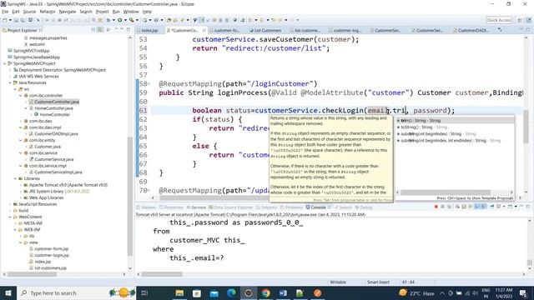Screen dimensions: 534x300
Task: Collapse the SpringWebMVCProject tree node
Action: (5, 63)
